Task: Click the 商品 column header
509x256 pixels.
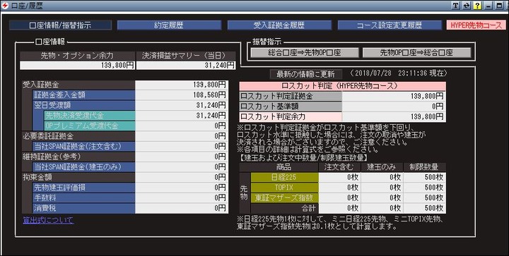Action: [x=279, y=167]
